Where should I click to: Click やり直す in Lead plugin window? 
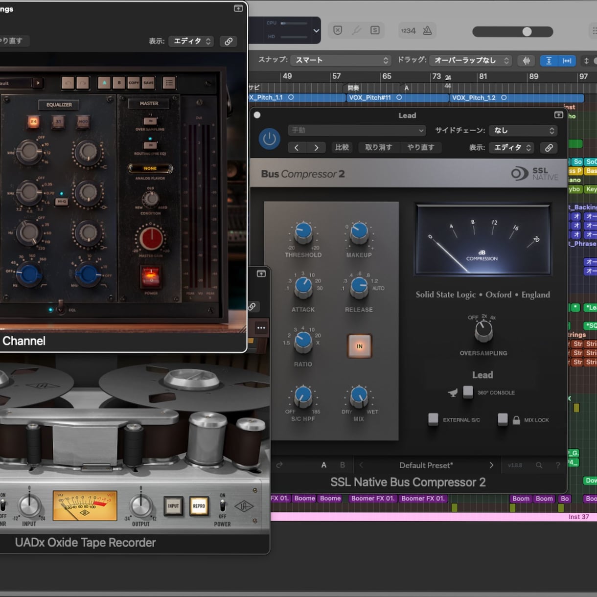click(x=421, y=147)
